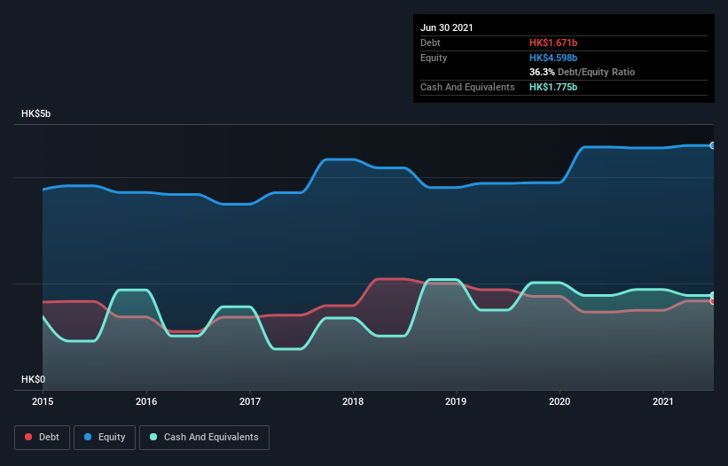Click the 2021 x-axis label

(x=663, y=401)
